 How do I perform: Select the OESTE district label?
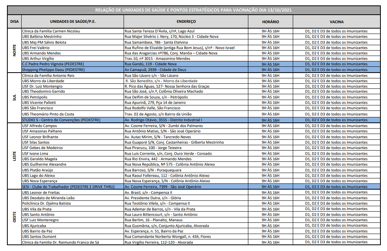[x=14, y=217]
